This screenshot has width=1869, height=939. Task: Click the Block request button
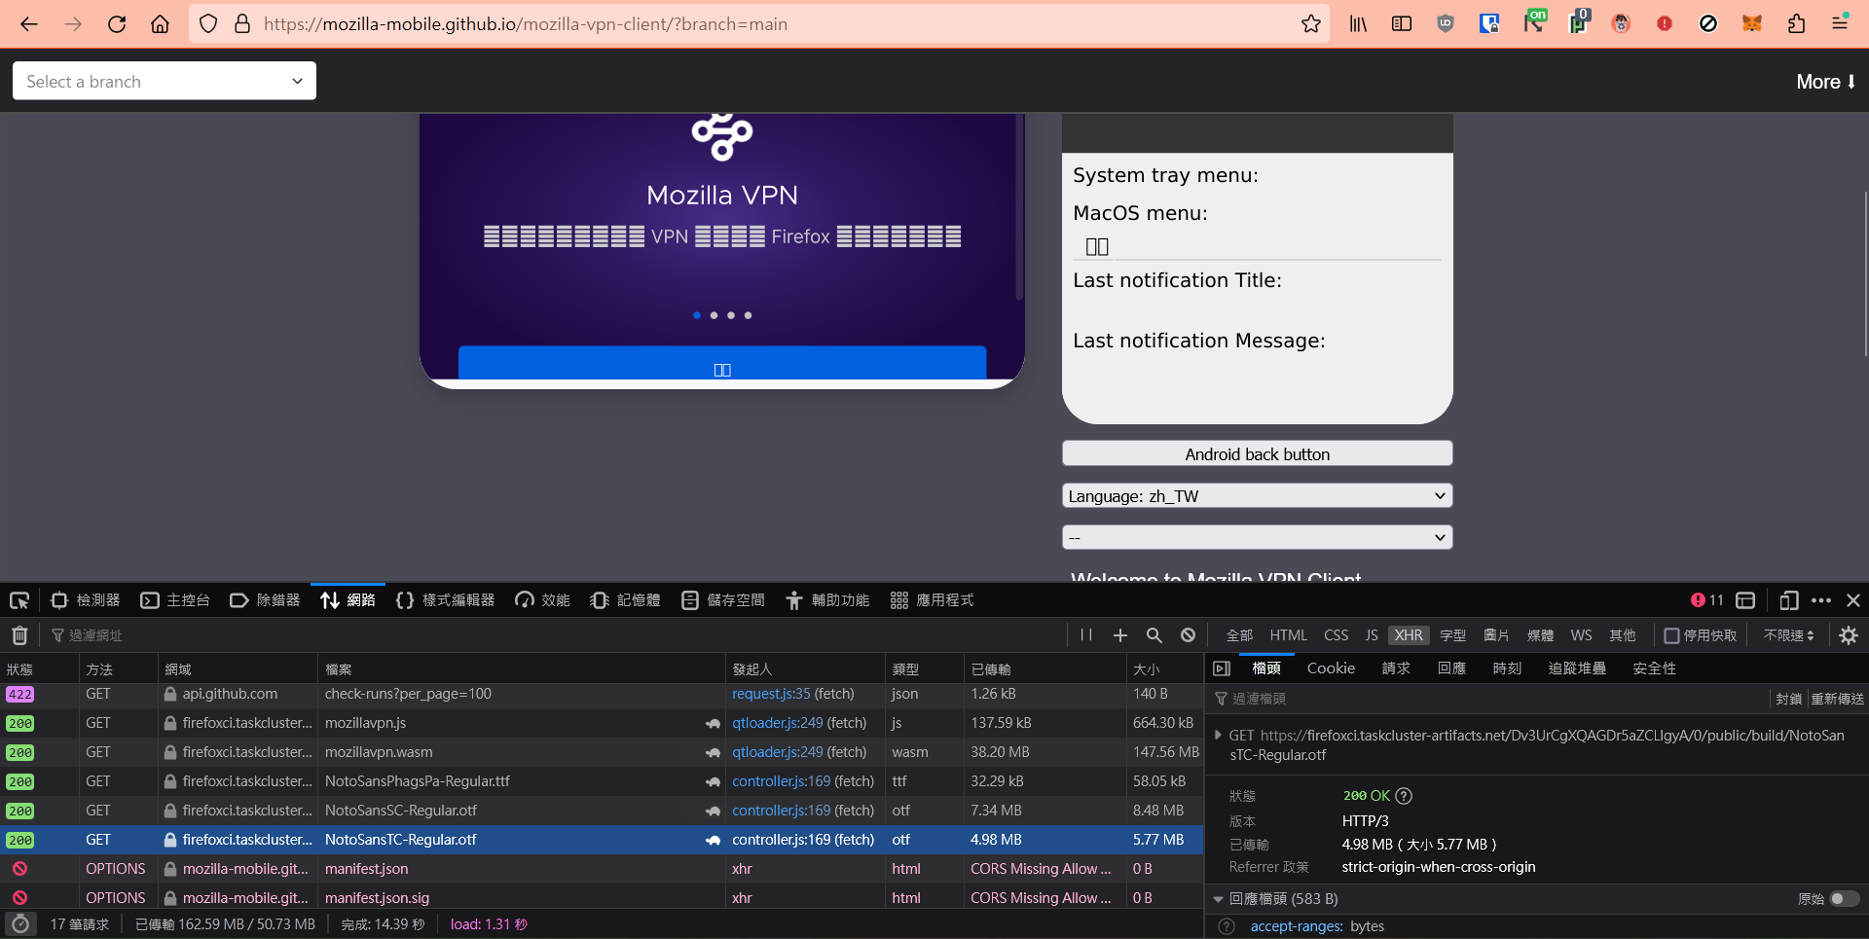coord(1788,699)
